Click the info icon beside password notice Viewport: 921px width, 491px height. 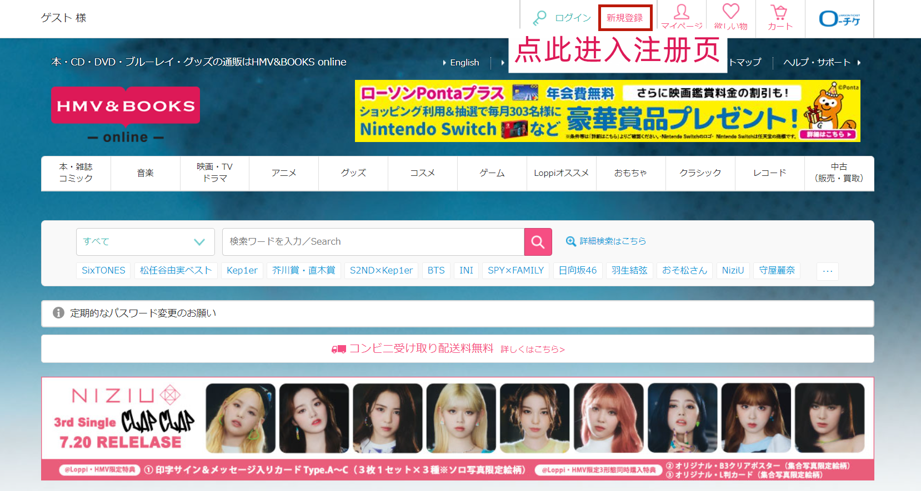58,313
